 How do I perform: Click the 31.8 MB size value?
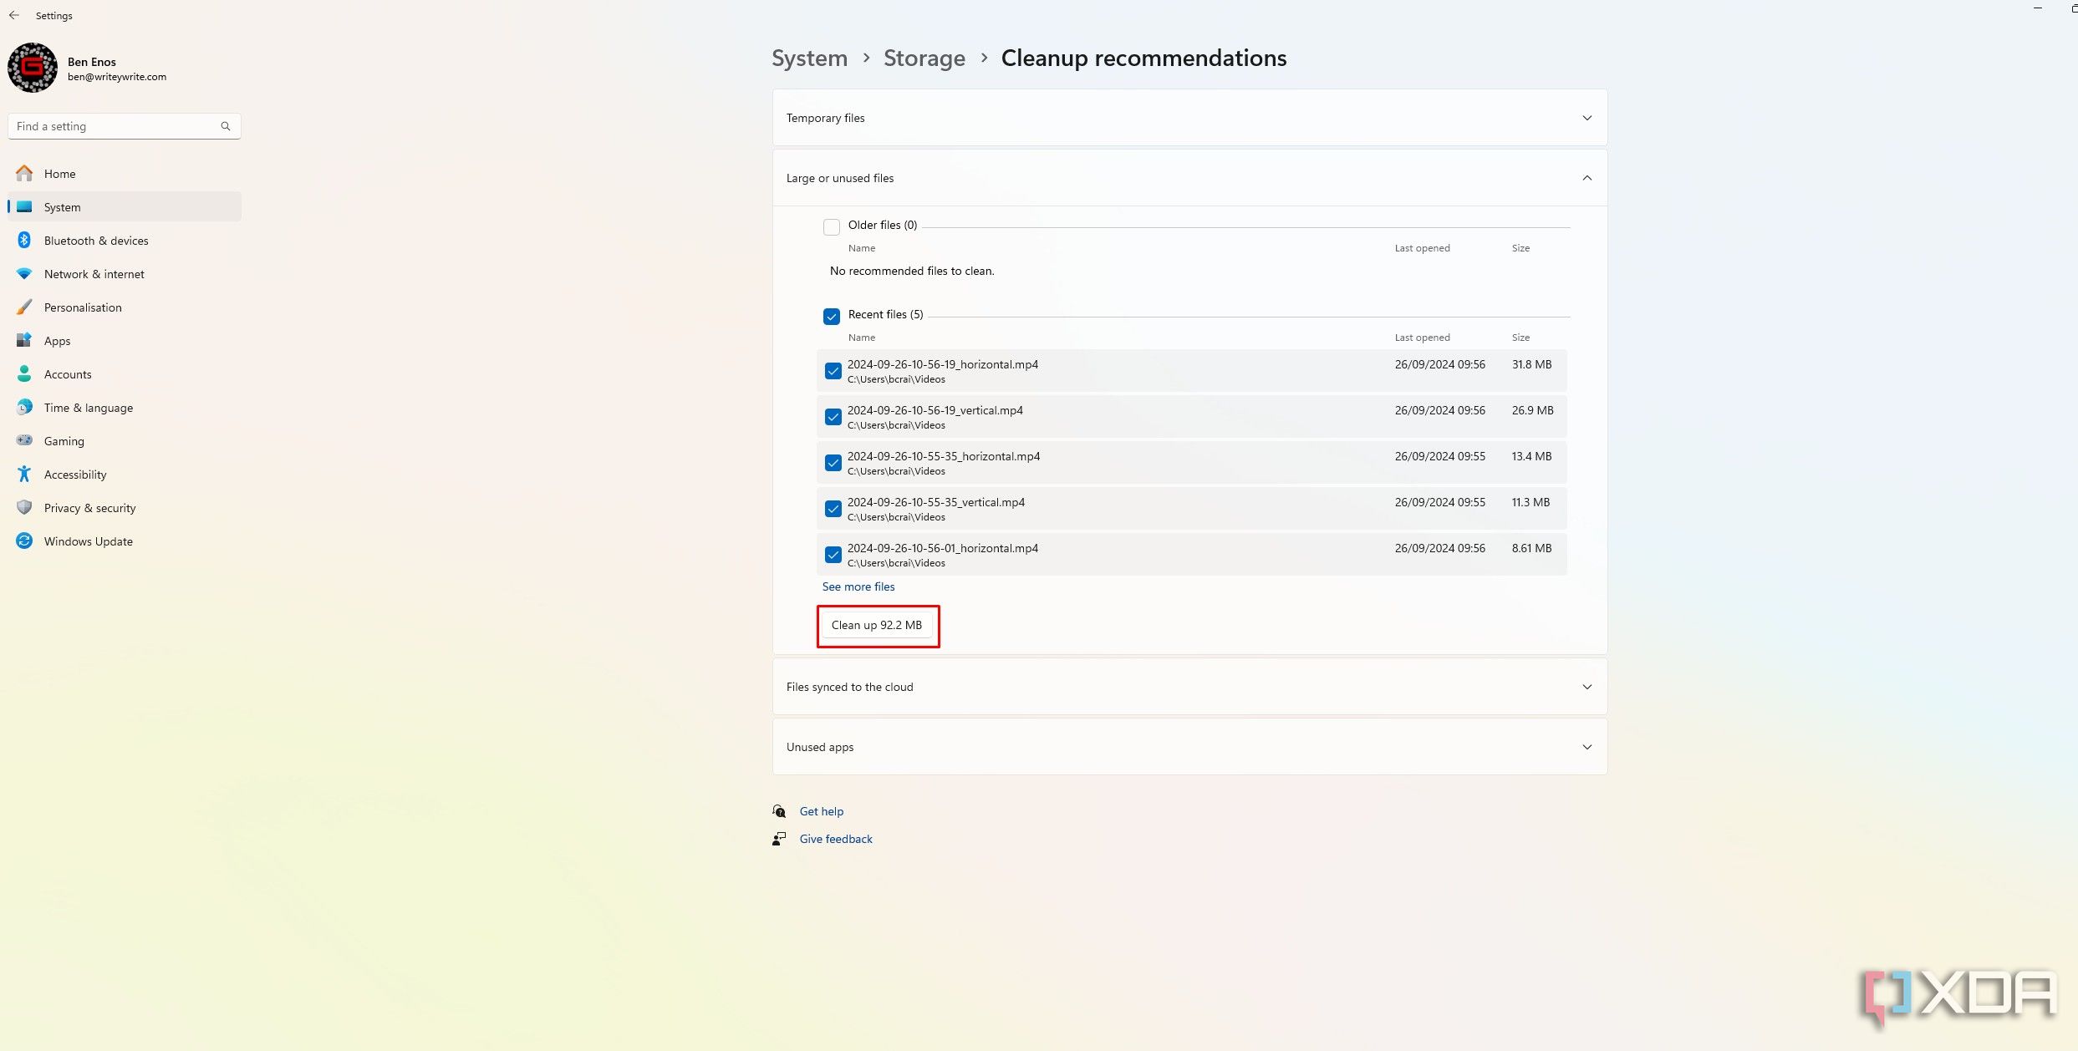1531,364
